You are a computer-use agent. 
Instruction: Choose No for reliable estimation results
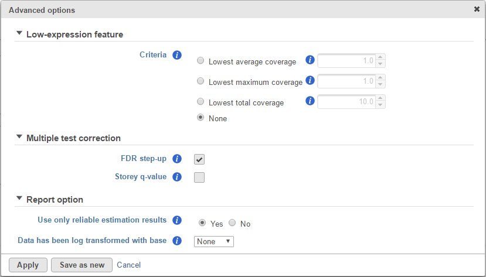(x=232, y=223)
